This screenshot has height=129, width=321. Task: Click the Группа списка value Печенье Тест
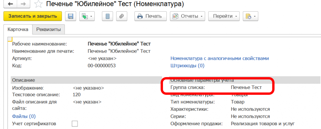tap(246, 88)
